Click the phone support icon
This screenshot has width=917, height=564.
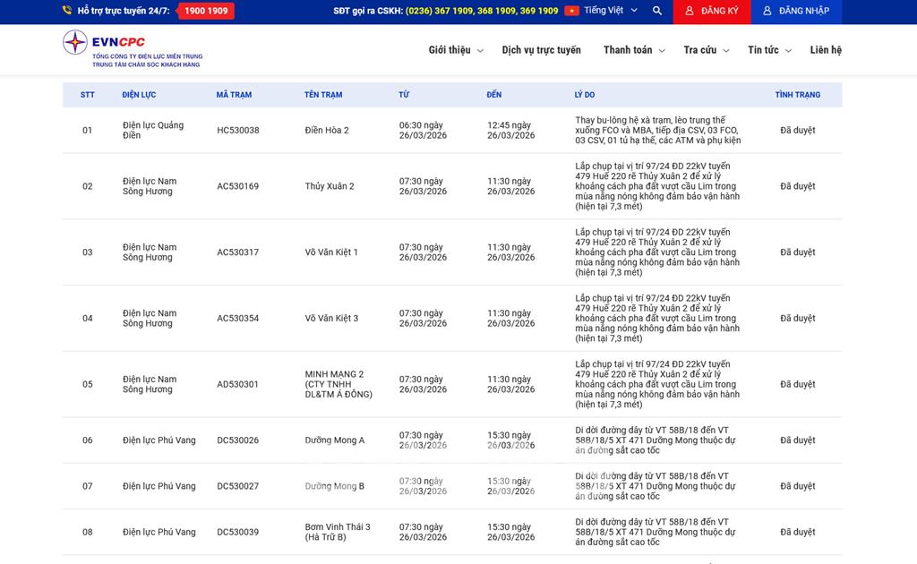coord(67,11)
